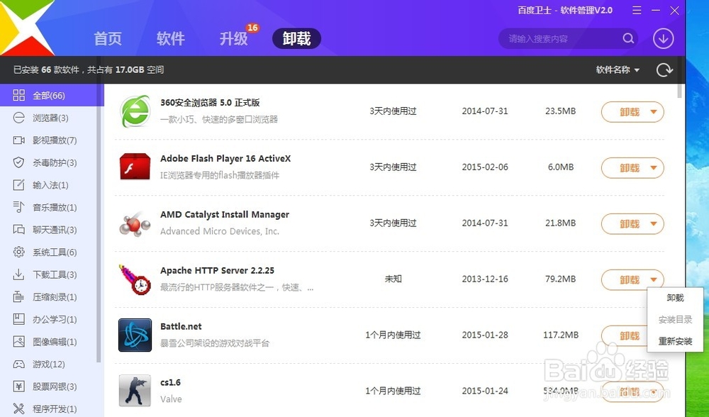Image resolution: width=709 pixels, height=417 pixels.
Task: Click the search magnifier icon
Action: pyautogui.click(x=627, y=38)
